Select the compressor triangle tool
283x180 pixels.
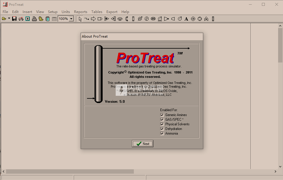coord(167,19)
